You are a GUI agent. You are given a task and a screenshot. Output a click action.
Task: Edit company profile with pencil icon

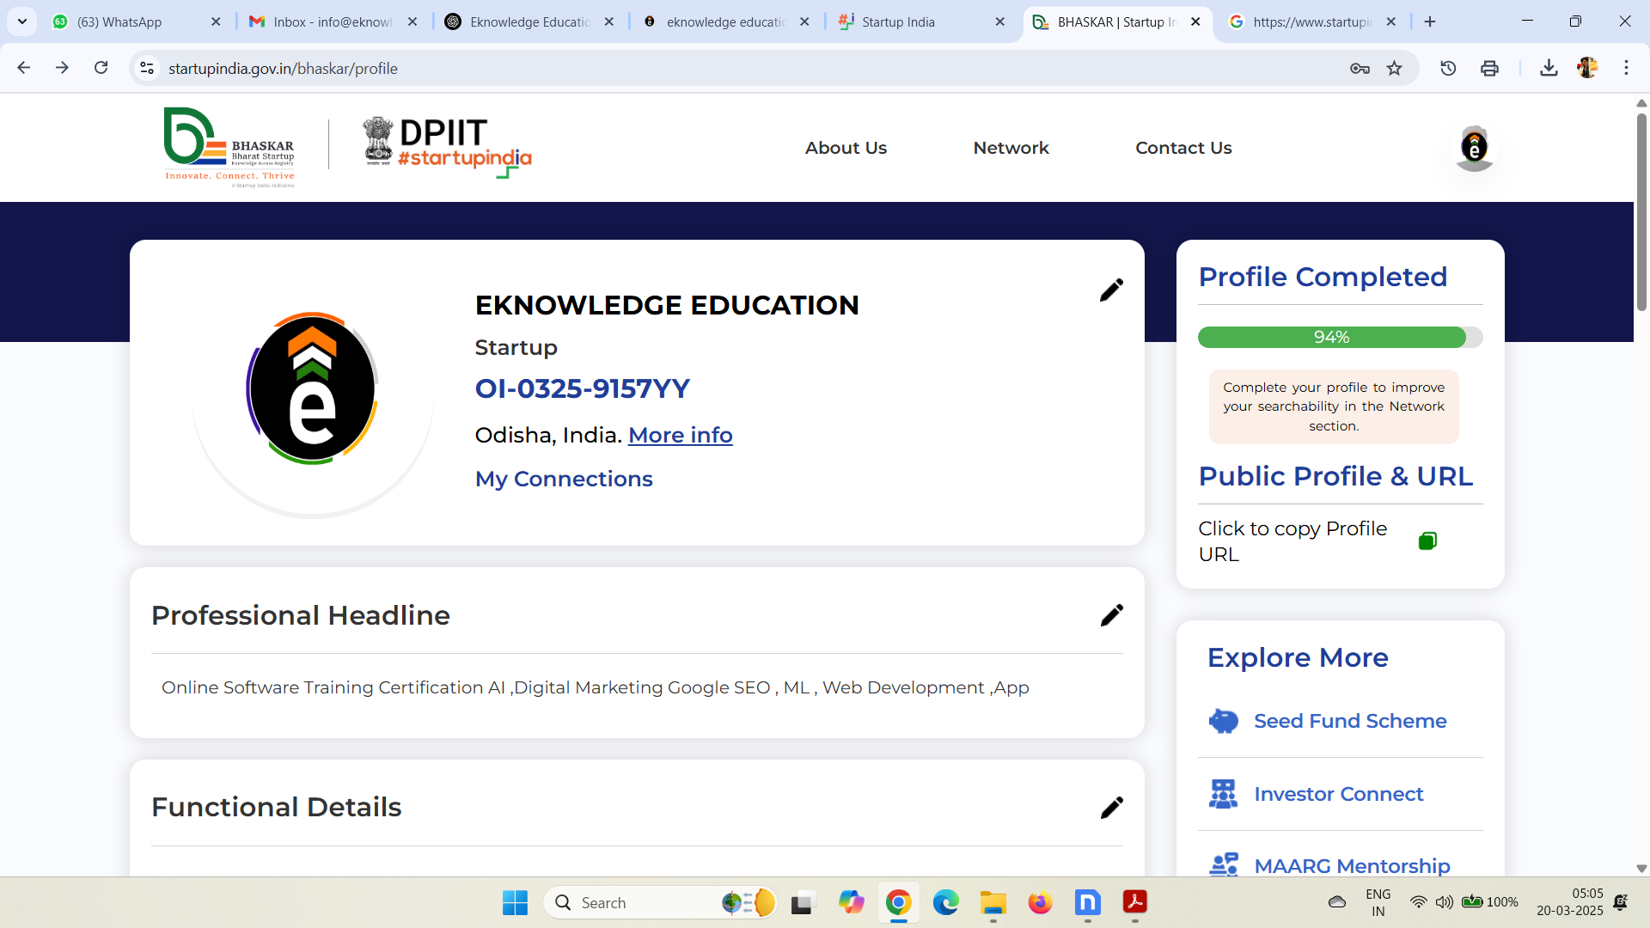pyautogui.click(x=1111, y=290)
